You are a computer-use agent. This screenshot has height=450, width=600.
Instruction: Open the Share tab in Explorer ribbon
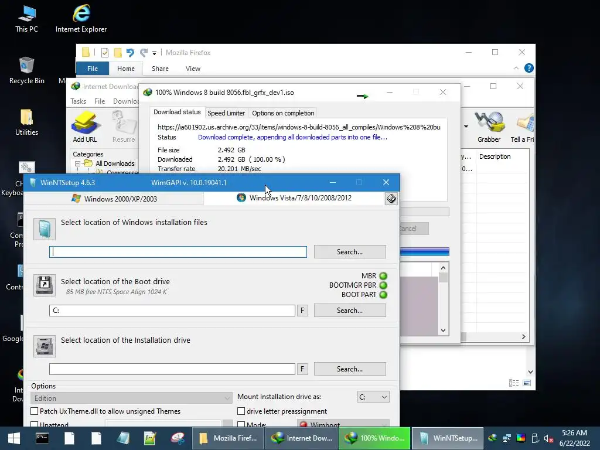pos(160,69)
